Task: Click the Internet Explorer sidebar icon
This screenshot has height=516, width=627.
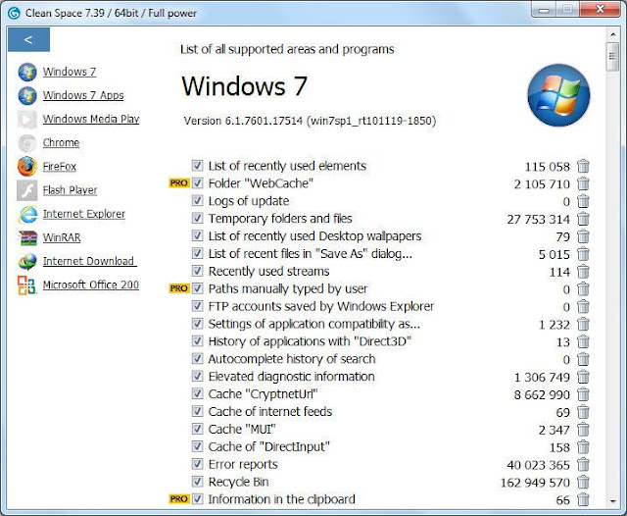Action: (27, 215)
